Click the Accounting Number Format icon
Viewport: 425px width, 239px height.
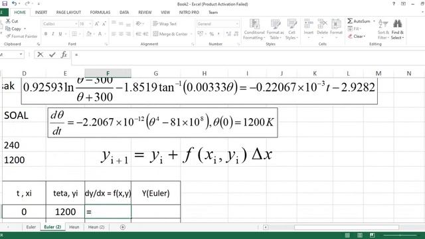tap(201, 34)
